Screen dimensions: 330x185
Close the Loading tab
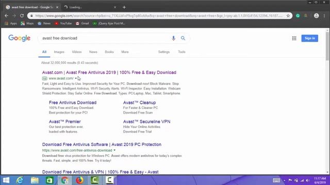115,7
